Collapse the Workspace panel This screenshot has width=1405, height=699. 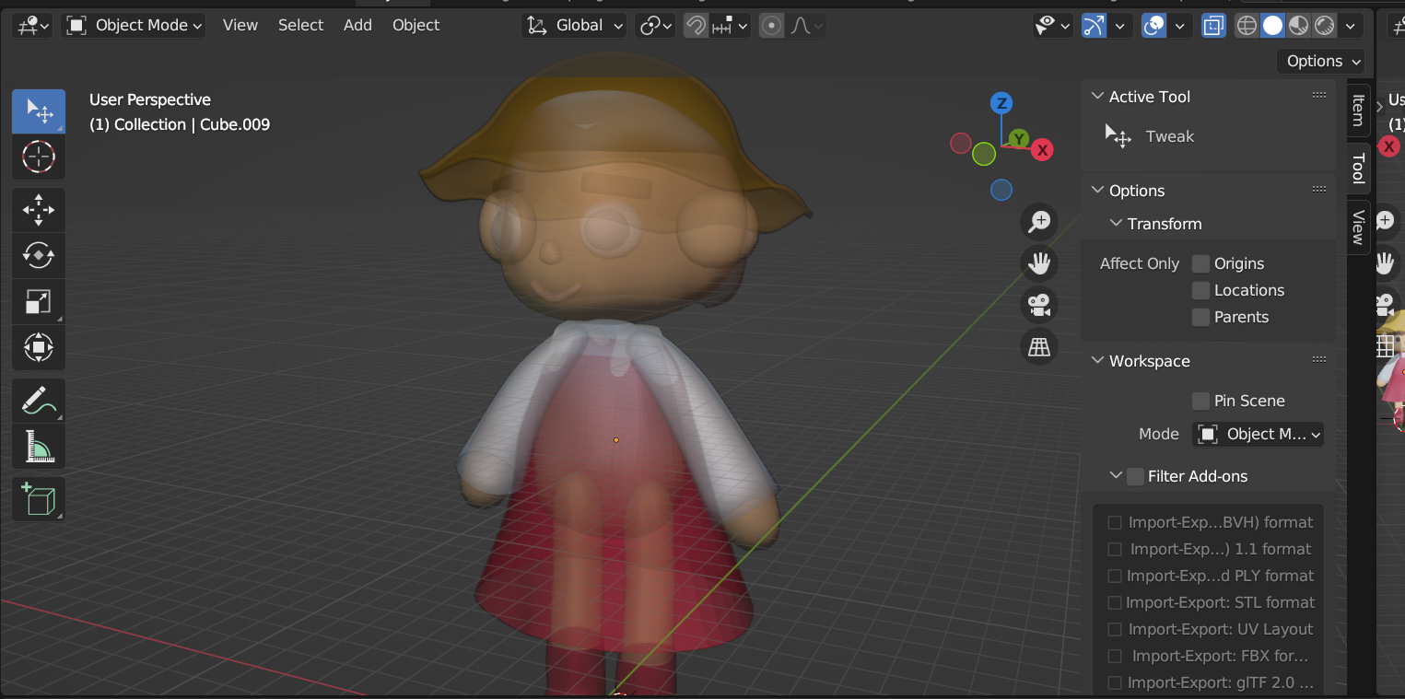pyautogui.click(x=1097, y=361)
